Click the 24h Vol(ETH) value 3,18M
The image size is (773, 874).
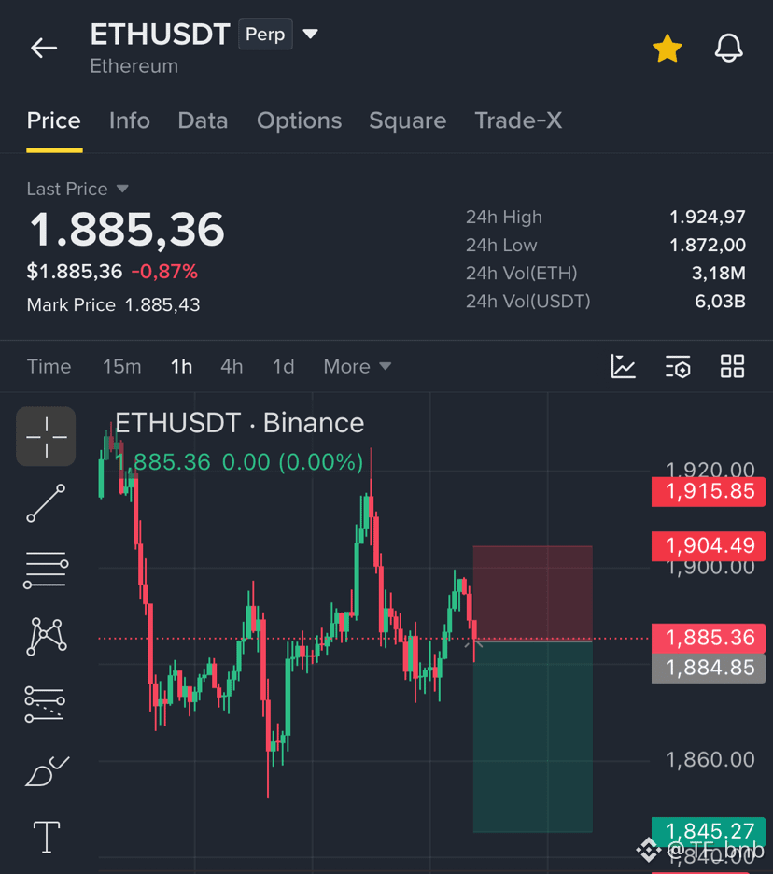click(718, 273)
